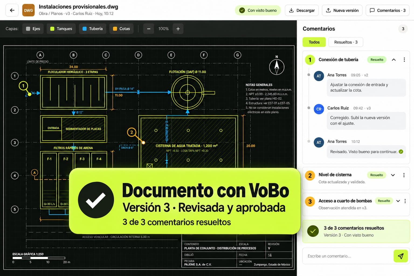Zoom out with the minus button
The width and height of the screenshot is (414, 276).
click(x=149, y=29)
